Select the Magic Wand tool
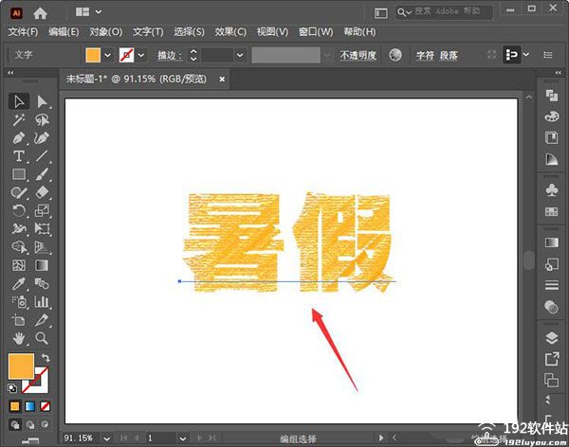 [x=19, y=119]
